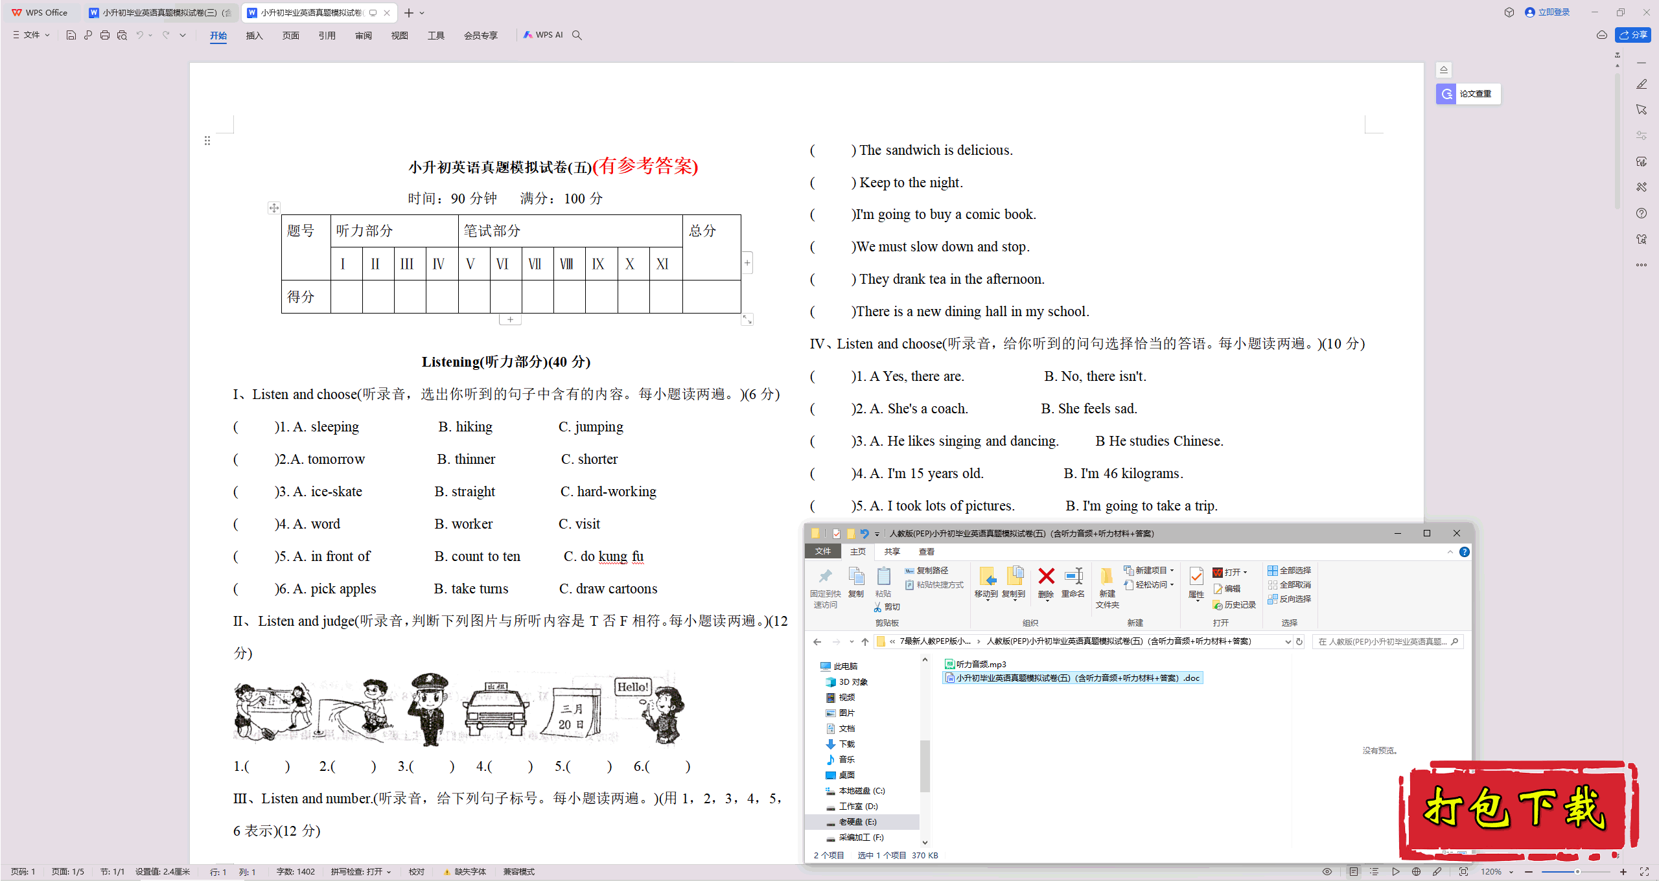The image size is (1659, 881).
Task: Click 全部选择 in Explorer ribbon
Action: [1290, 571]
